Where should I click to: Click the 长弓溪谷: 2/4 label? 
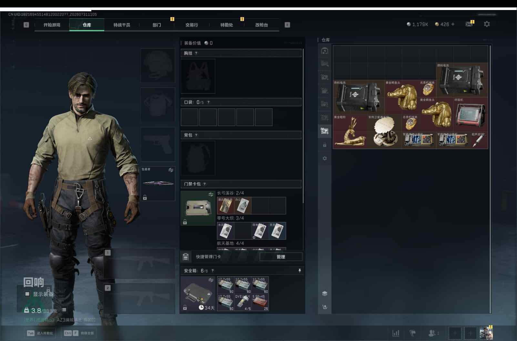pos(230,193)
